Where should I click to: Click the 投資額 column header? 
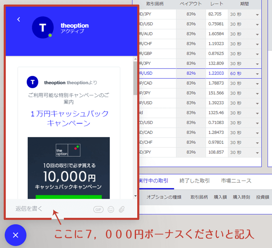263,197
